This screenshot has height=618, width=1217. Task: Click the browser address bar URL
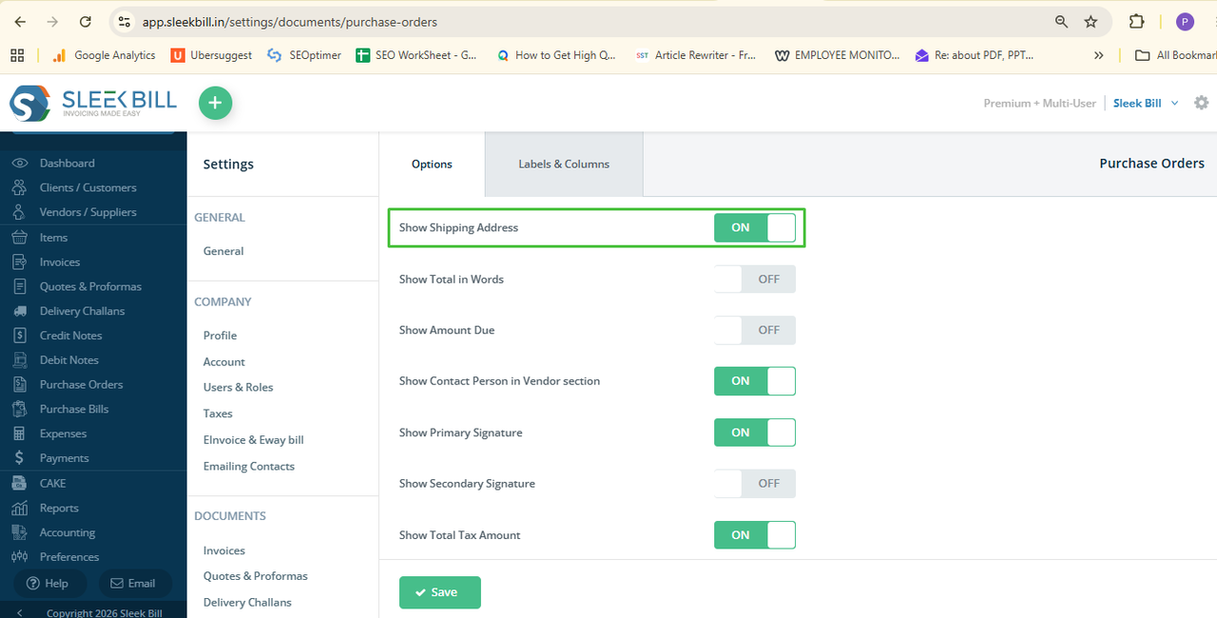tap(290, 21)
